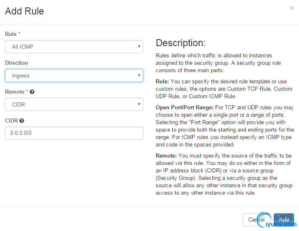Click the CIDR field label text

point(11,120)
